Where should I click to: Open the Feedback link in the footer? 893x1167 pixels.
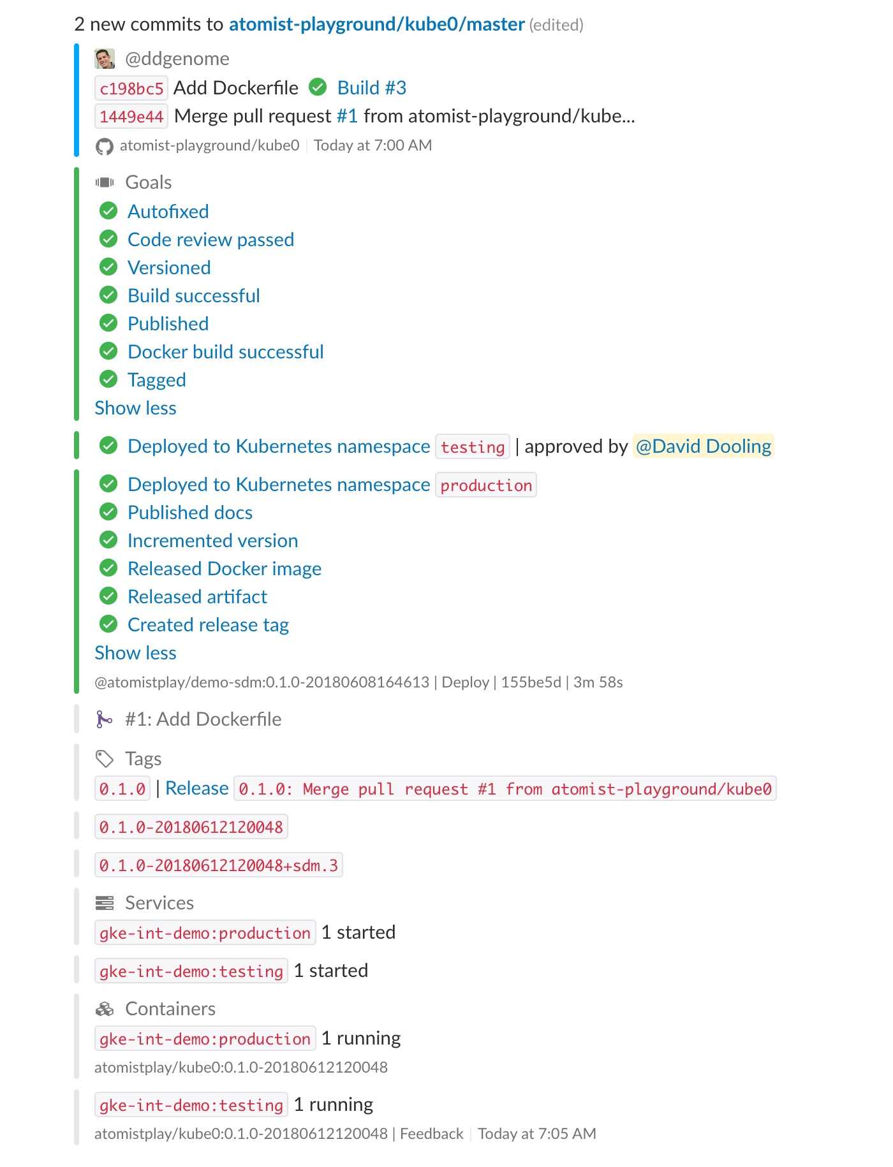coord(432,1134)
